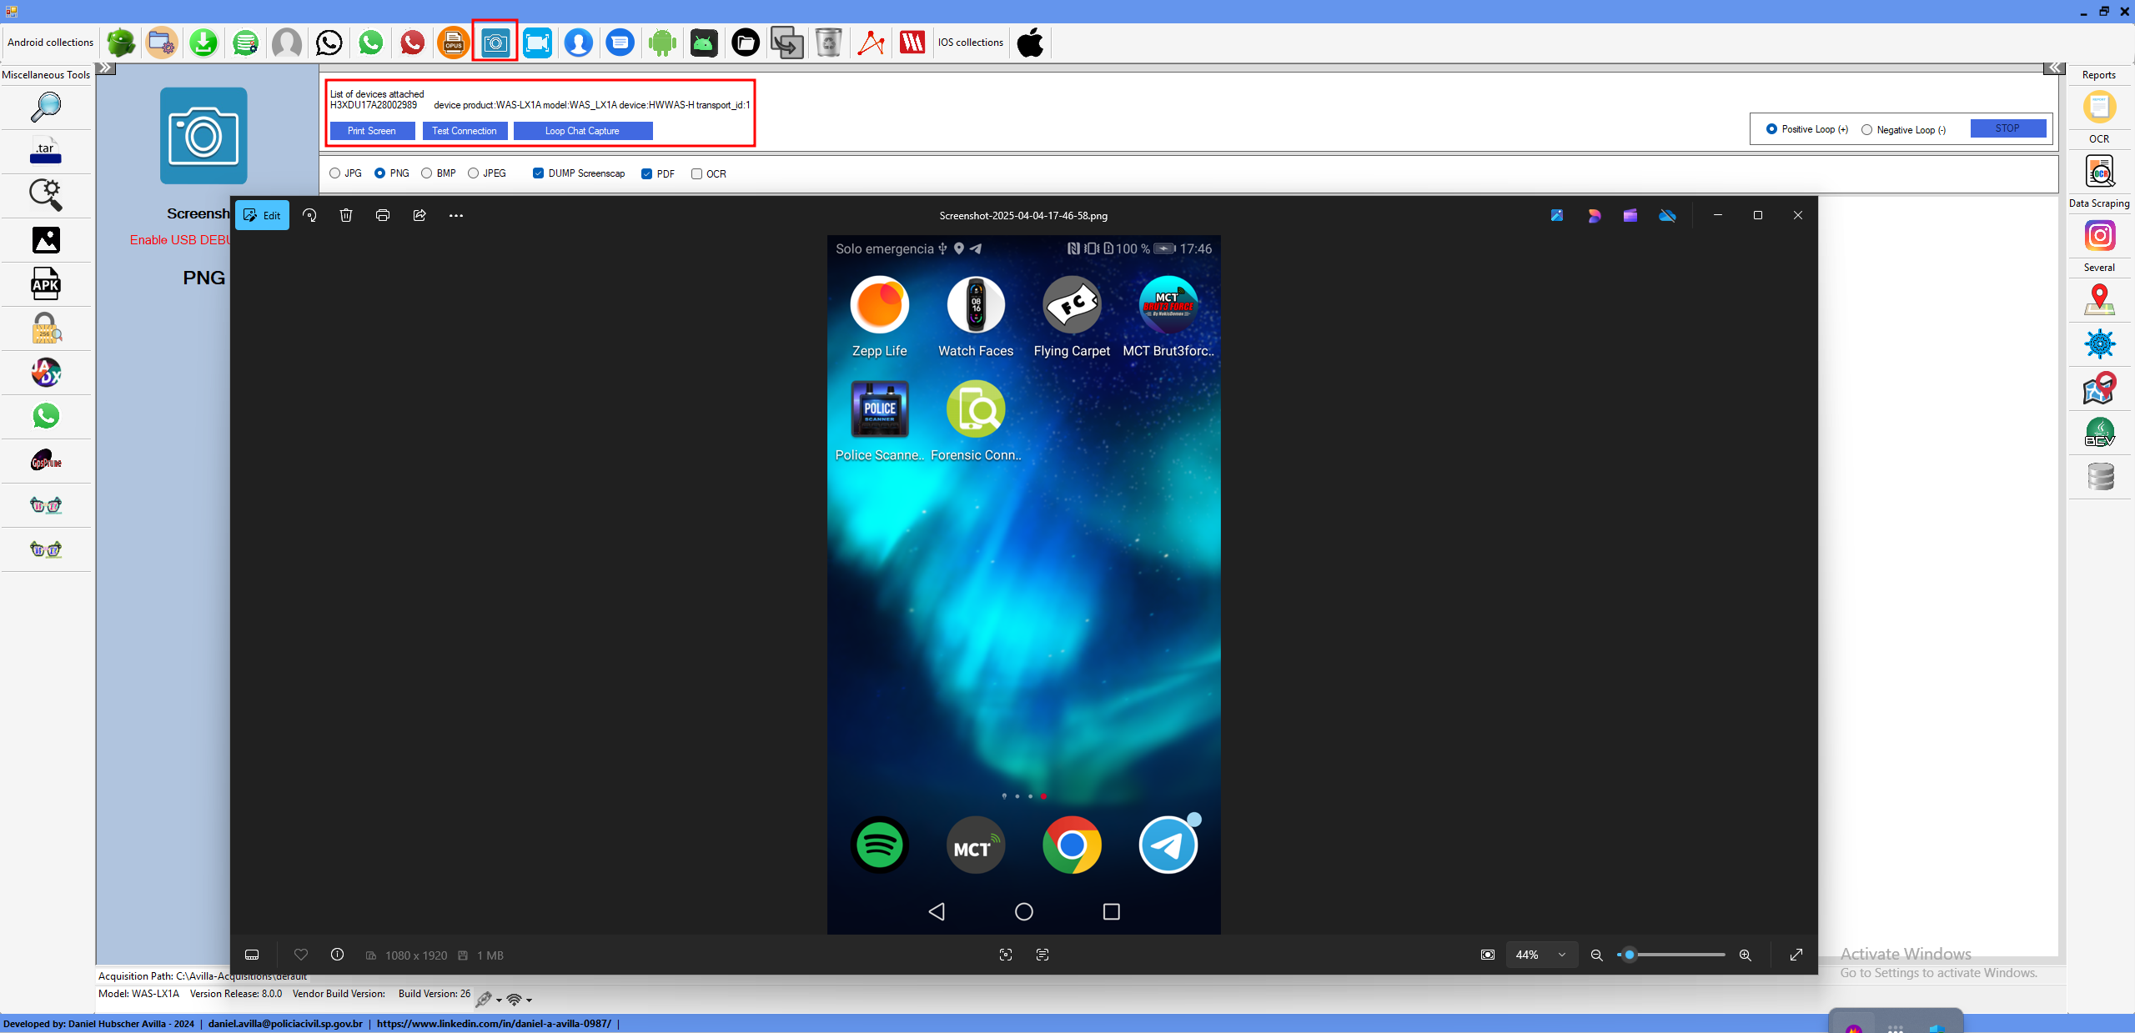2135x1033 pixels.
Task: Click the print icon in photo viewer
Action: tap(383, 215)
